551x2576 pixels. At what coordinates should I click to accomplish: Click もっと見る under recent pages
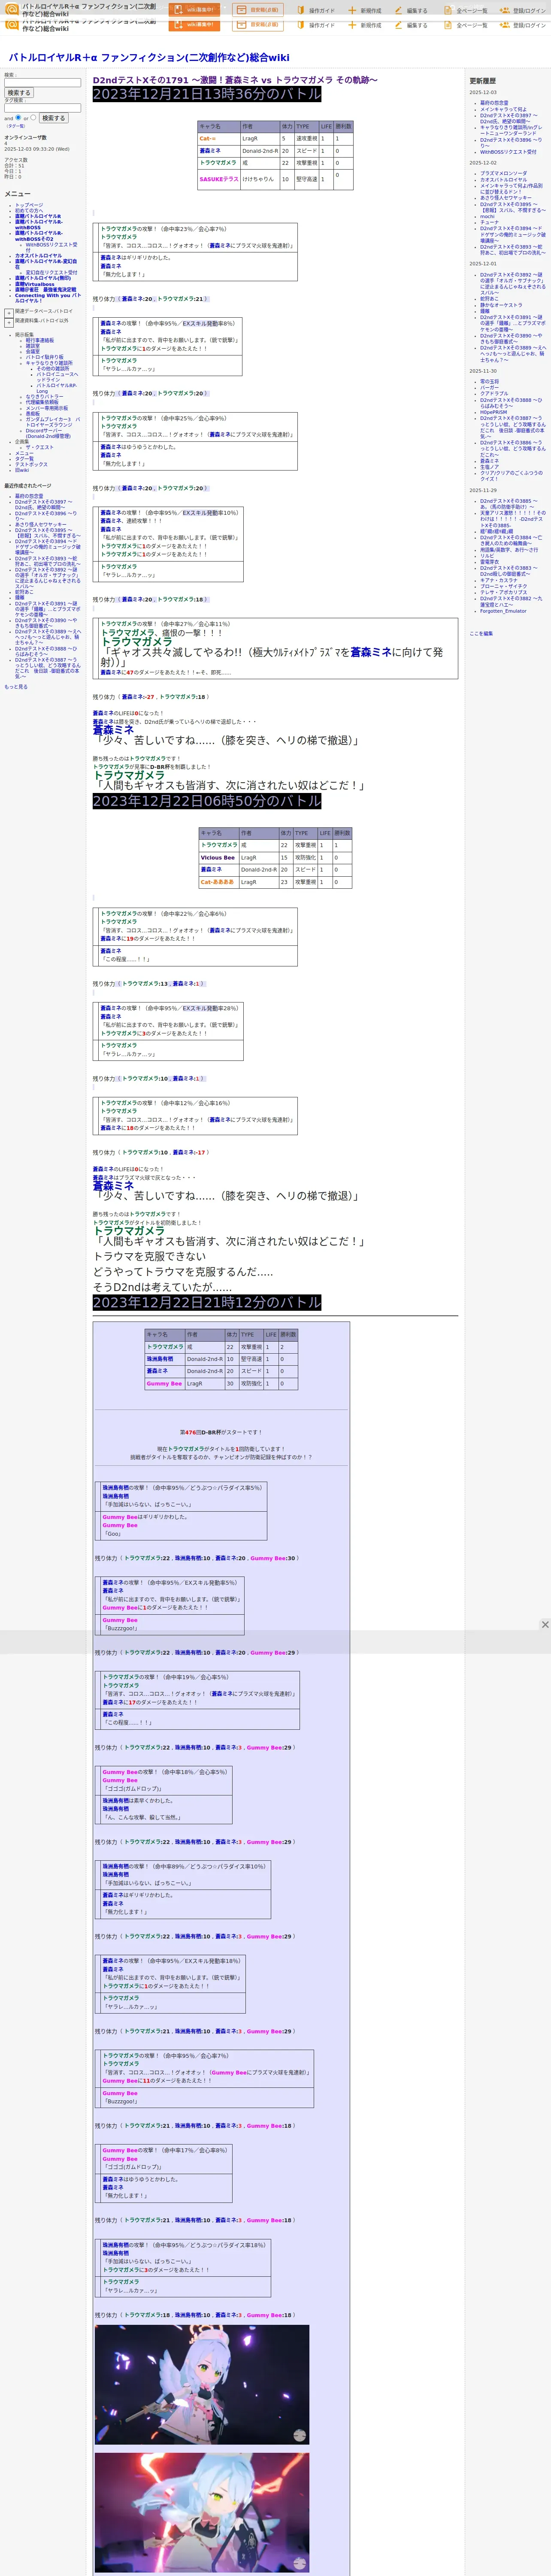pyautogui.click(x=16, y=687)
